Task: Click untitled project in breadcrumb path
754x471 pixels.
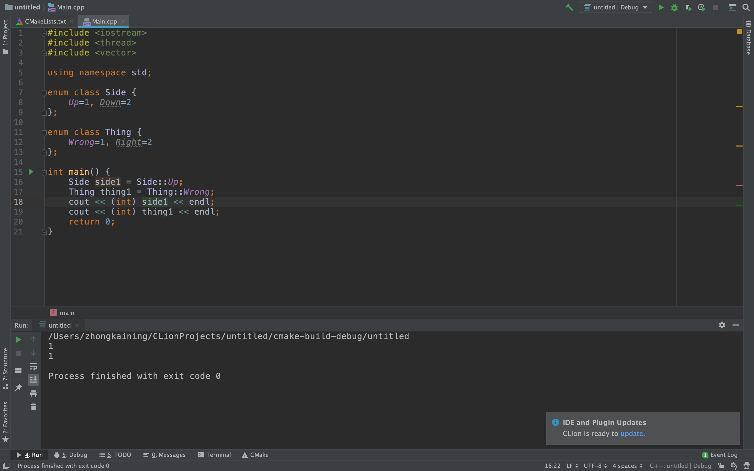Action: coord(23,7)
